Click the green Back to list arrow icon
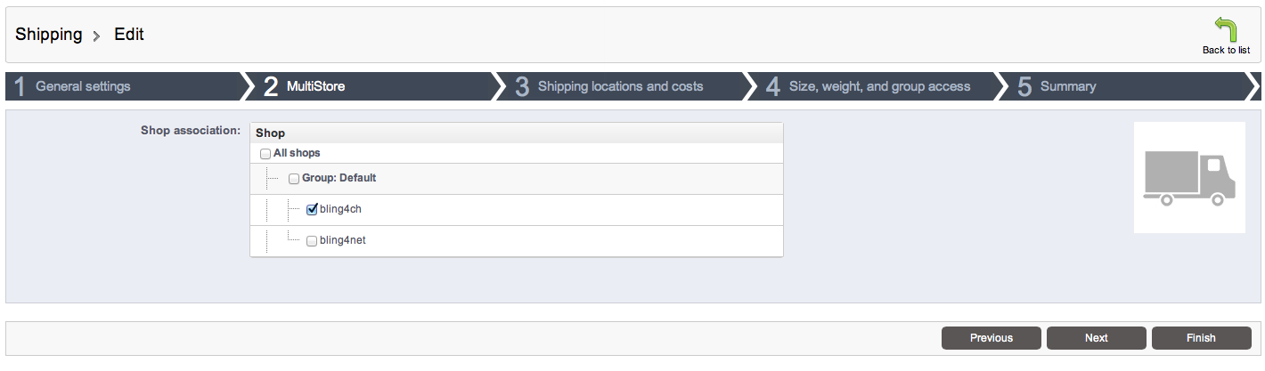 tap(1226, 29)
